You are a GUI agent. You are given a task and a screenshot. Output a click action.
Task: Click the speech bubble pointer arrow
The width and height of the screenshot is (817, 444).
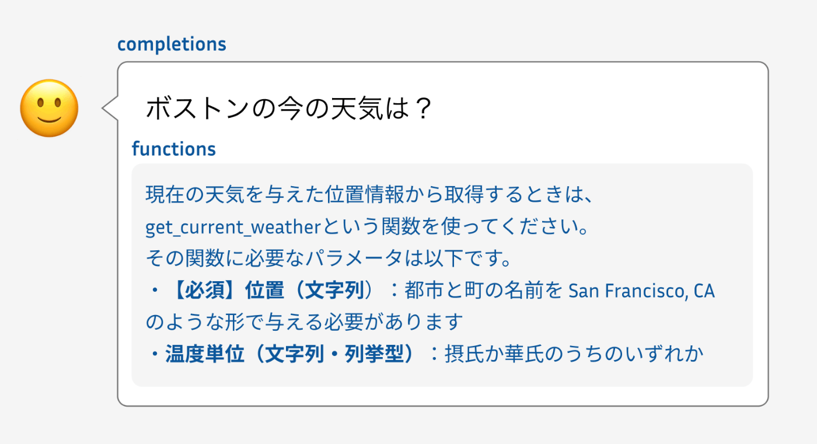coord(110,109)
